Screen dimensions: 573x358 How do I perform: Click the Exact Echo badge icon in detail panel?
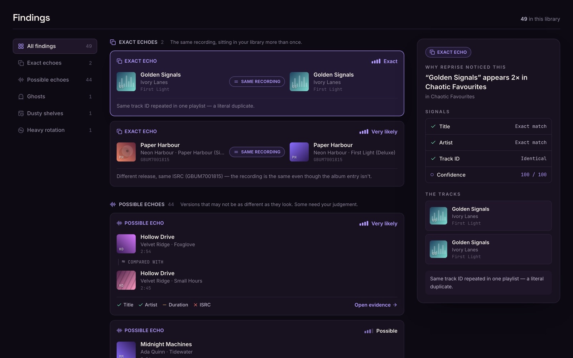click(x=432, y=52)
